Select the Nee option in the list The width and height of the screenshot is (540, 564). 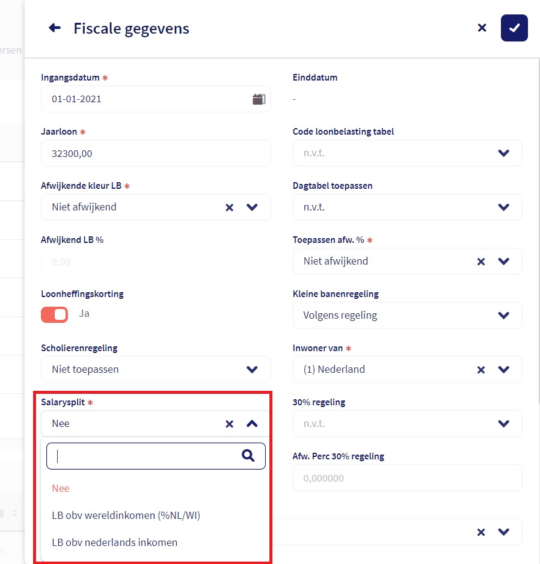click(x=61, y=488)
